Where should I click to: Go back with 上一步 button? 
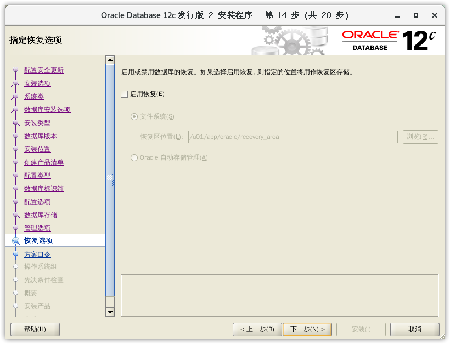[x=257, y=329]
